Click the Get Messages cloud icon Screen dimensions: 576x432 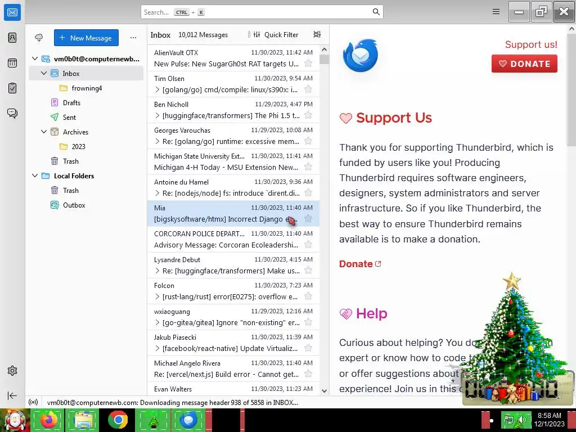tap(39, 38)
